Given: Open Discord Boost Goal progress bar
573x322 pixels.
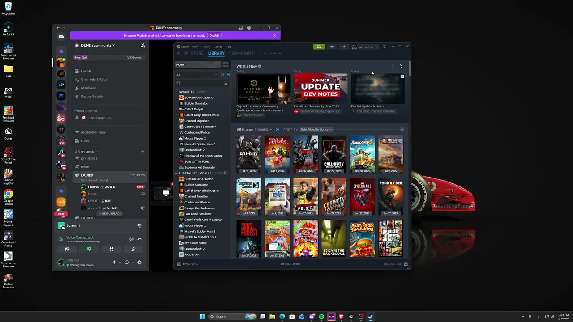Looking at the screenshot, I should (x=109, y=57).
